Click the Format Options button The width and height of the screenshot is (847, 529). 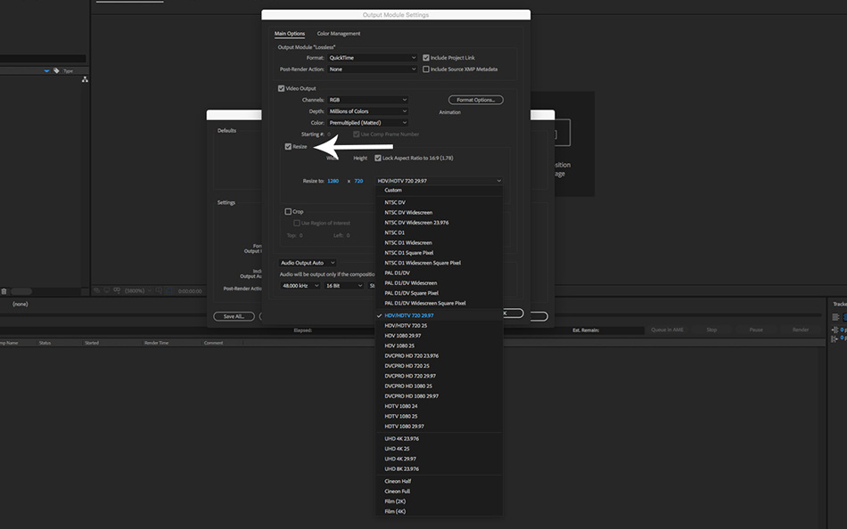point(474,100)
